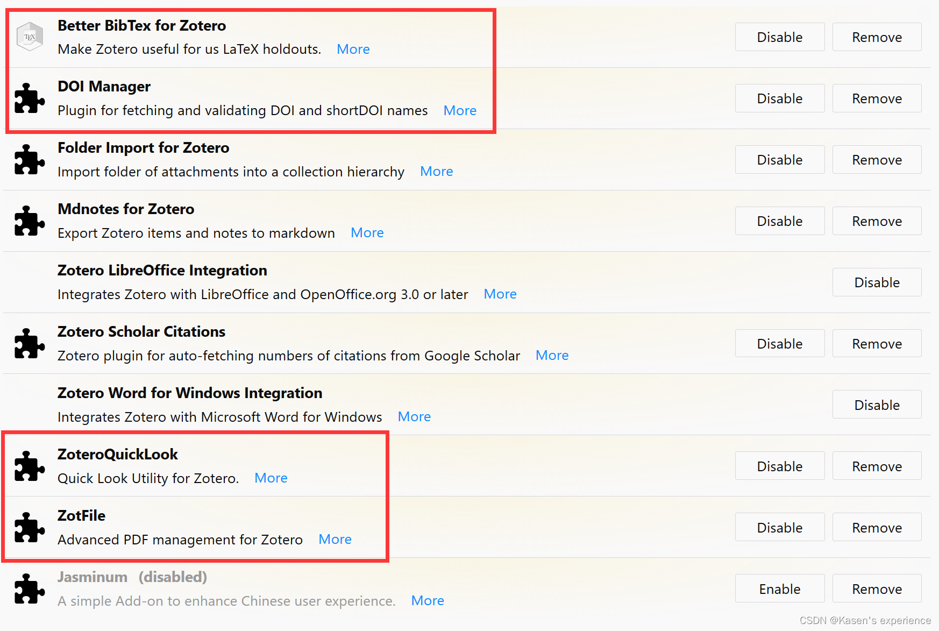The height and width of the screenshot is (631, 939).
Task: Open More link for Better BibTex
Action: [x=353, y=49]
